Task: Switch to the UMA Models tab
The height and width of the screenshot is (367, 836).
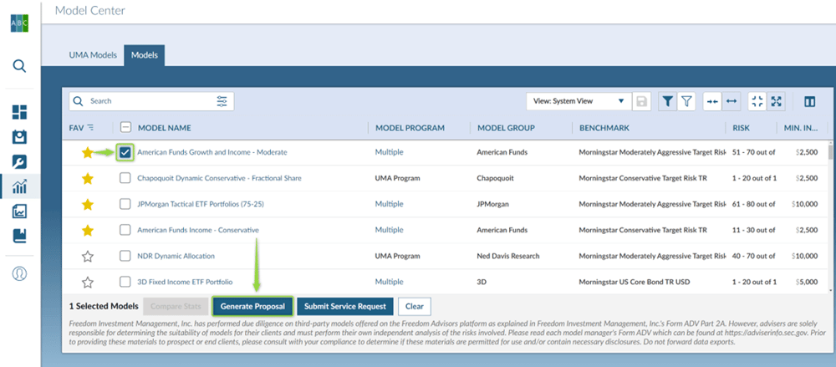Action: coord(93,55)
